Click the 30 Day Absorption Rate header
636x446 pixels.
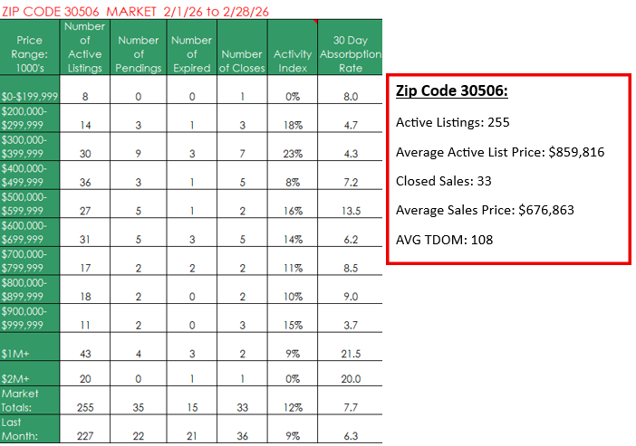point(351,53)
